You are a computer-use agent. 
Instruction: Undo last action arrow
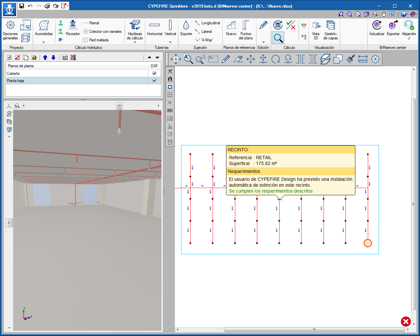tap(30, 6)
